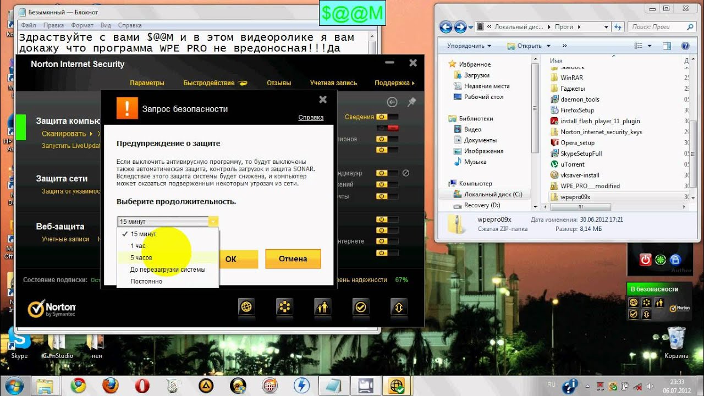Close the security request dialog
Viewport: 704px width, 396px height.
[323, 100]
